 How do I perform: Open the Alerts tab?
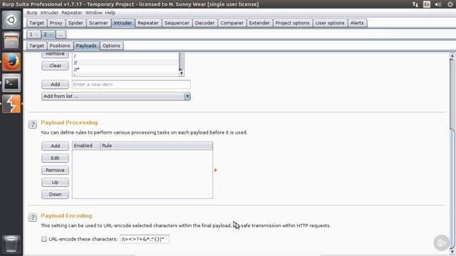pos(357,23)
